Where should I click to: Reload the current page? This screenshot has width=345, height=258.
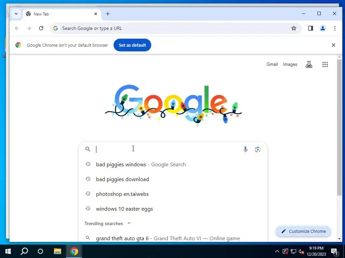pyautogui.click(x=41, y=28)
